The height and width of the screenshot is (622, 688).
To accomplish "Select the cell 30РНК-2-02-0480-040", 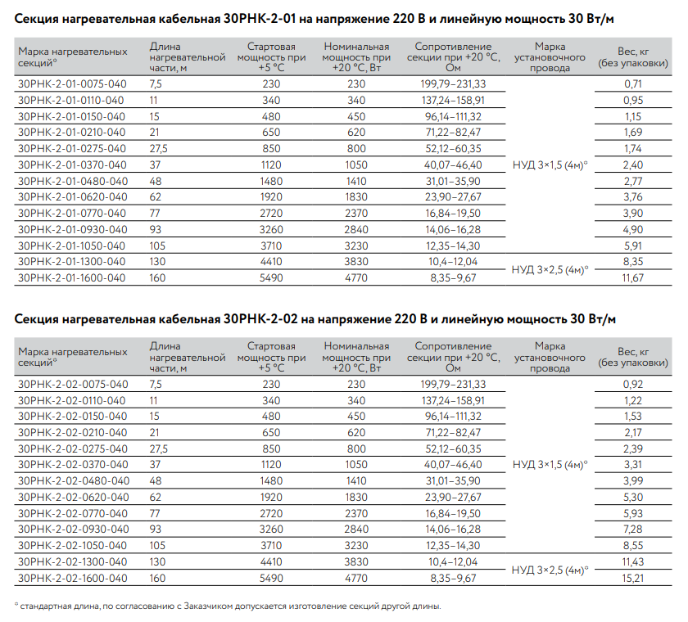I will 74,481.
